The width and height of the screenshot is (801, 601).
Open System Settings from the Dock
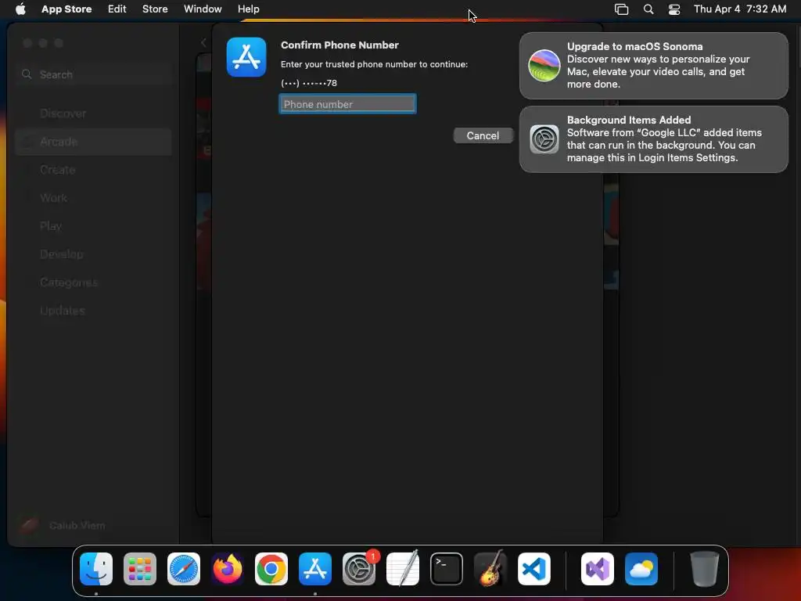359,569
